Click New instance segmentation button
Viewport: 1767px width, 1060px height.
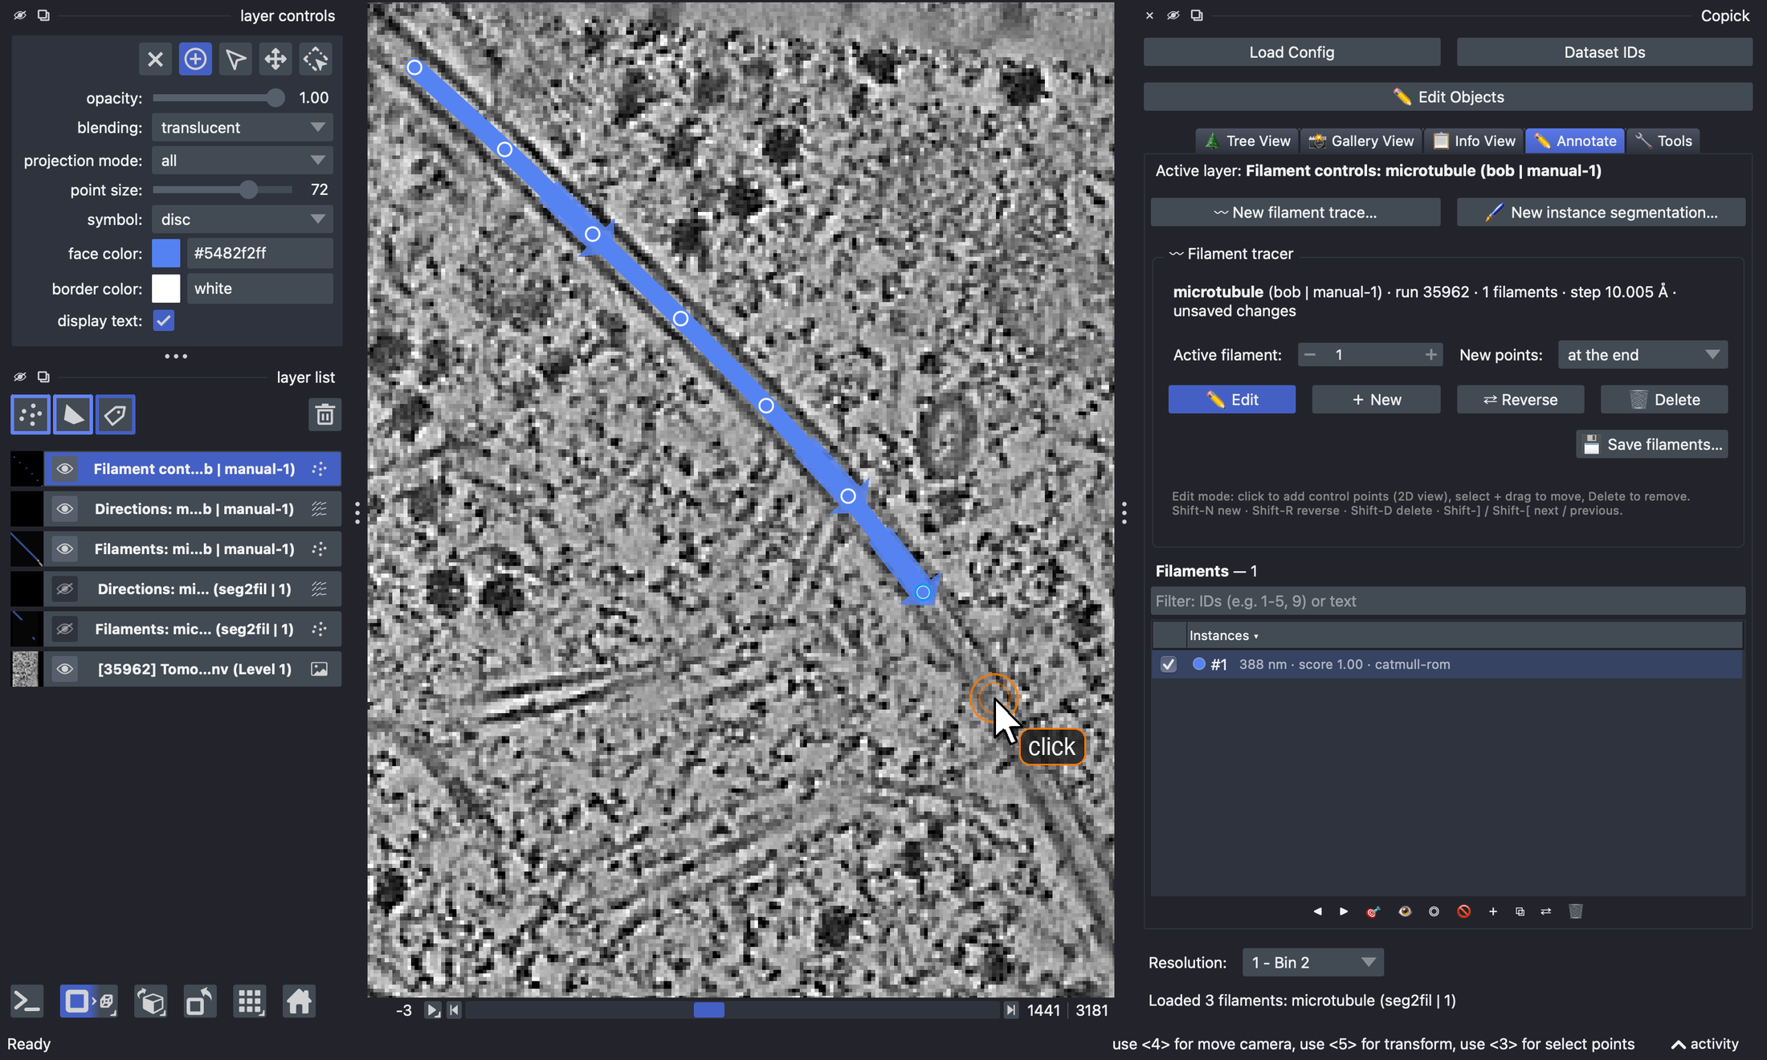pos(1601,213)
